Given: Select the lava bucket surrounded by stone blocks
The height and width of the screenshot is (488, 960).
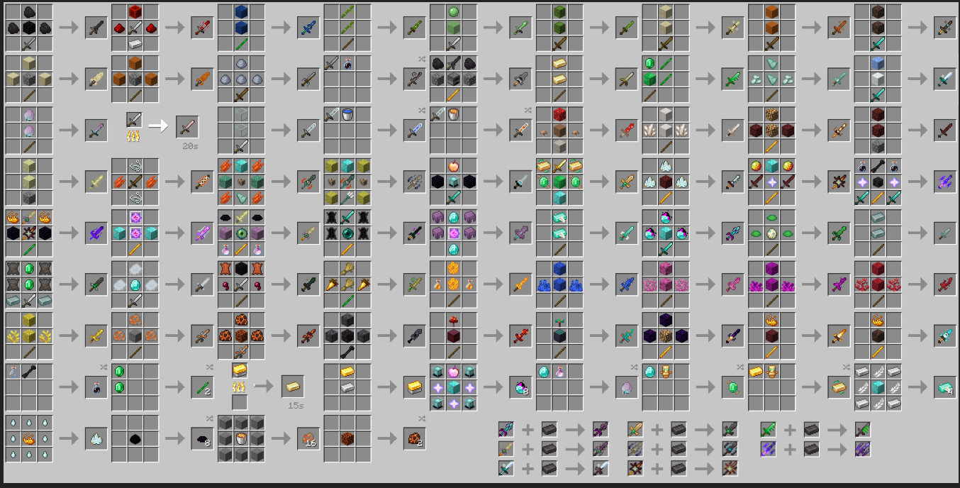Looking at the screenshot, I should coord(241,438).
